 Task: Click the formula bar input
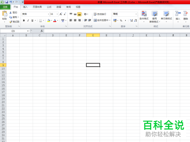117,31
